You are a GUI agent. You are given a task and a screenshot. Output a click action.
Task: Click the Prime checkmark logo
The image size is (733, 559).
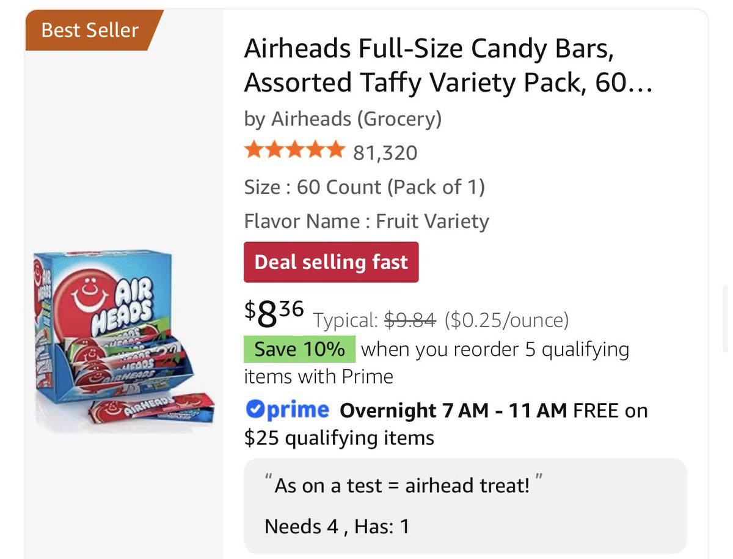[287, 409]
